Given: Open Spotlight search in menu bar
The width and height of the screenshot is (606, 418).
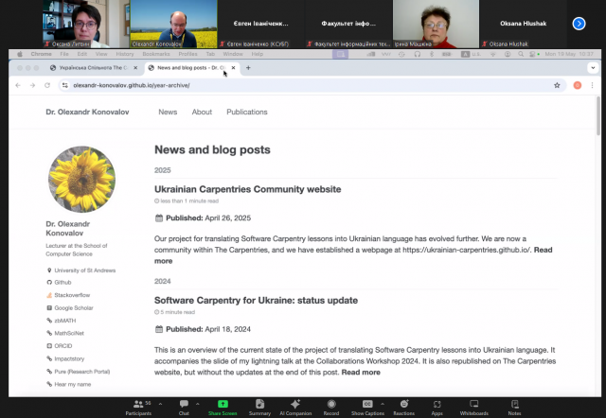Looking at the screenshot, I should pos(521,54).
